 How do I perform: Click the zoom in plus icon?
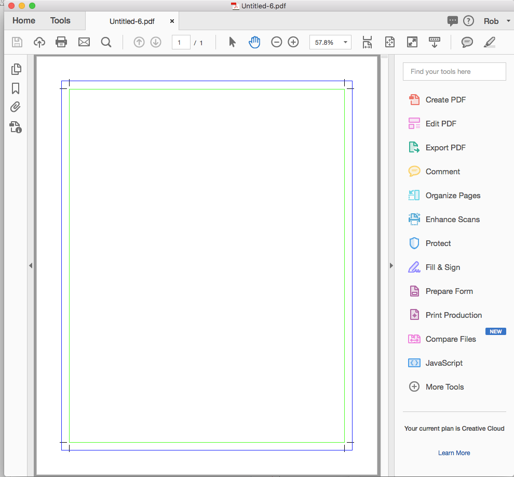pos(293,42)
